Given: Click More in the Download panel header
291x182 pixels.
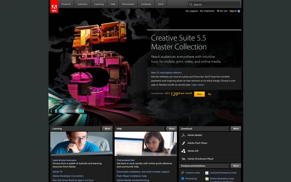Looking at the screenshot, I should [x=236, y=129].
